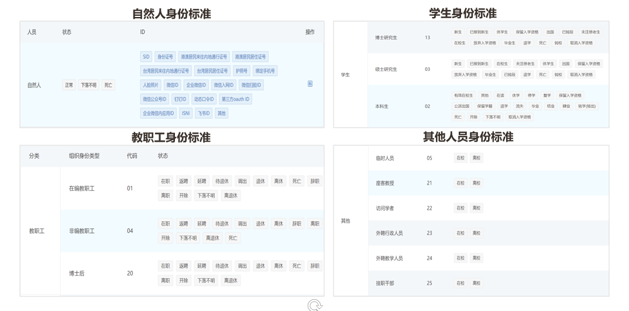Click the 组织身份类型 column header
The width and height of the screenshot is (629, 311).
point(84,156)
